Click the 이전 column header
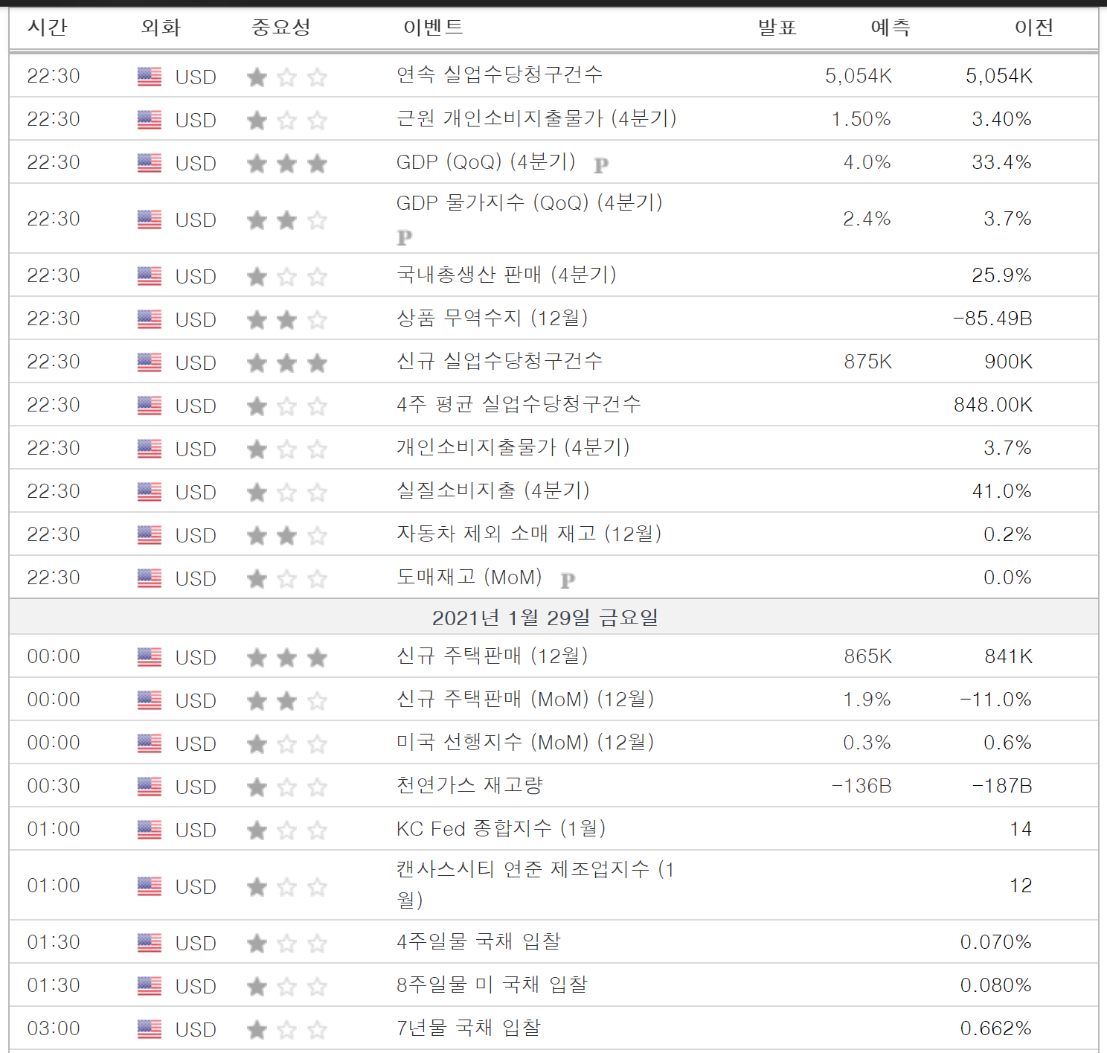1107x1053 pixels. [1034, 28]
